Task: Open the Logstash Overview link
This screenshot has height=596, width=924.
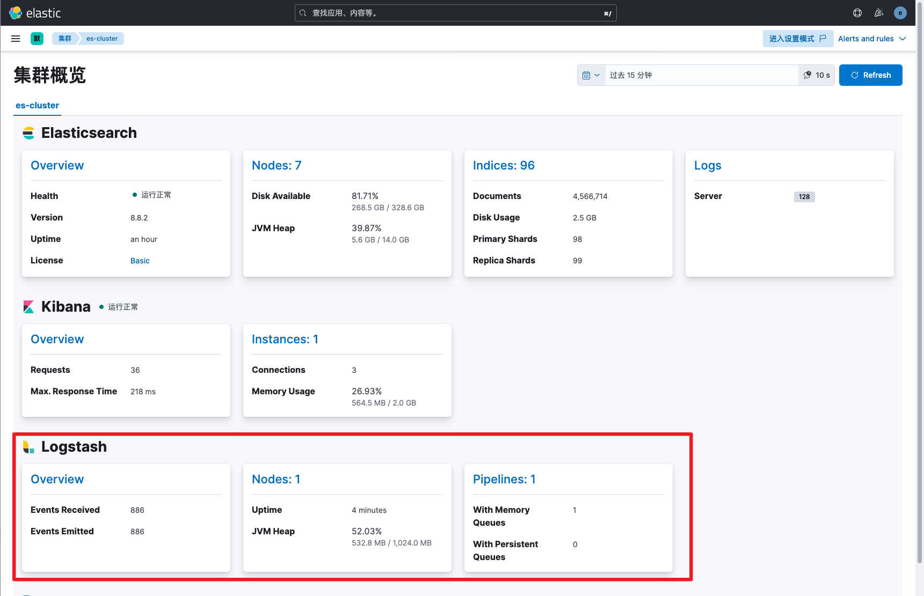Action: click(57, 480)
